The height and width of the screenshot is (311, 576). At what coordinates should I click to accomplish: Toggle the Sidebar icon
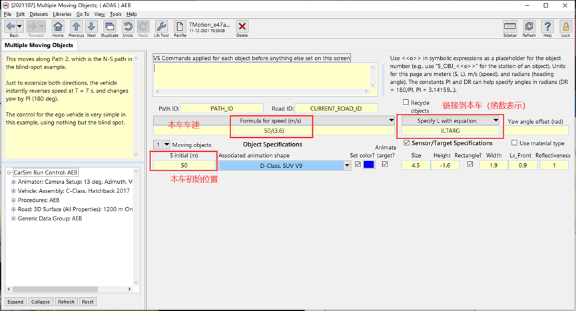(510, 27)
